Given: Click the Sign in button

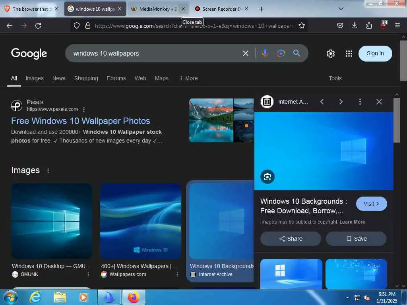Looking at the screenshot, I should pyautogui.click(x=375, y=54).
